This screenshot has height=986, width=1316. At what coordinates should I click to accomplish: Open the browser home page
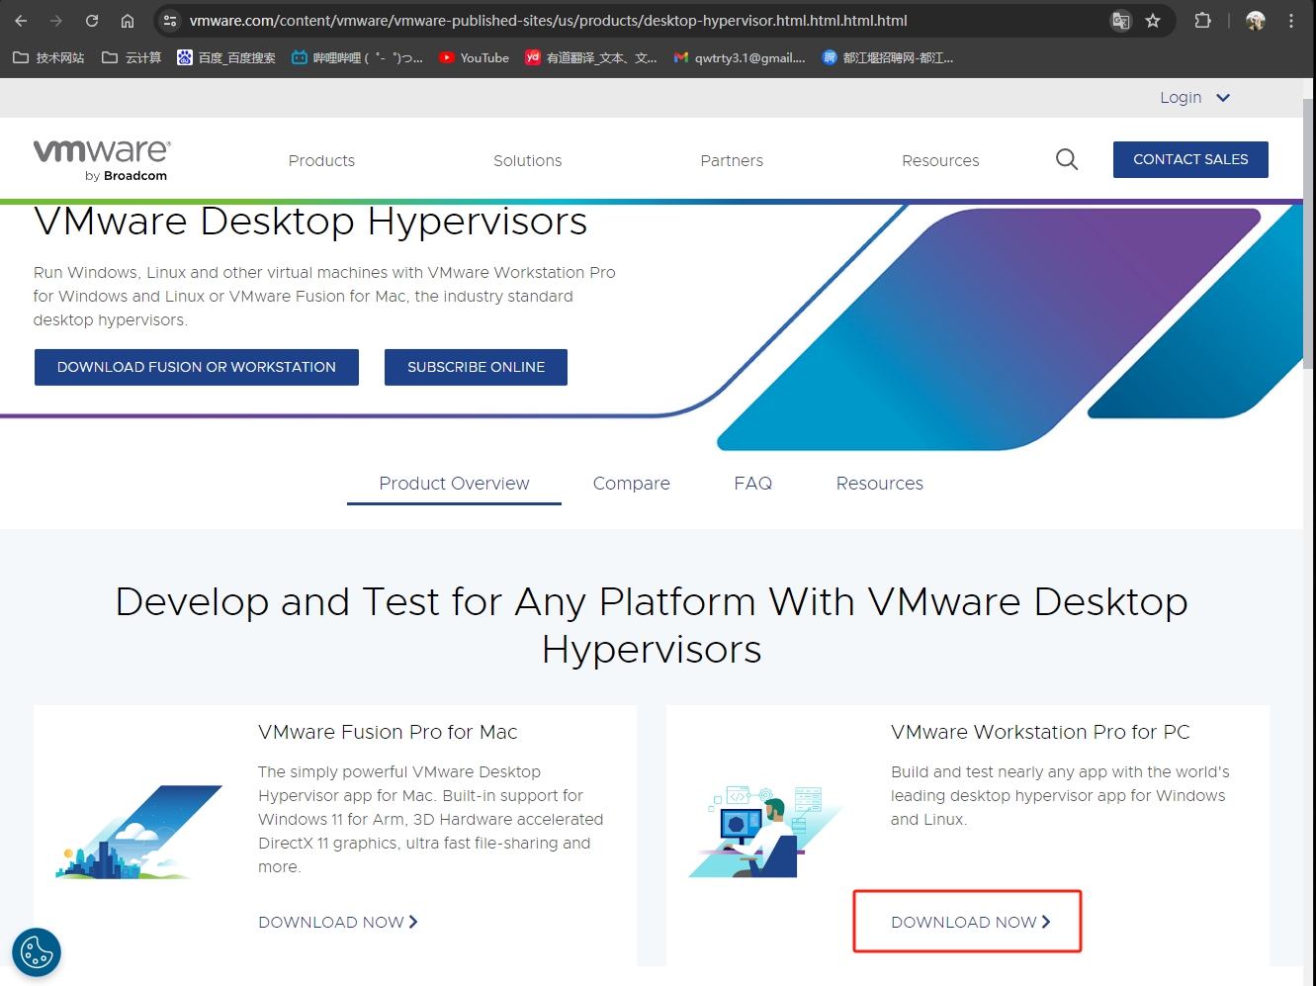click(128, 21)
